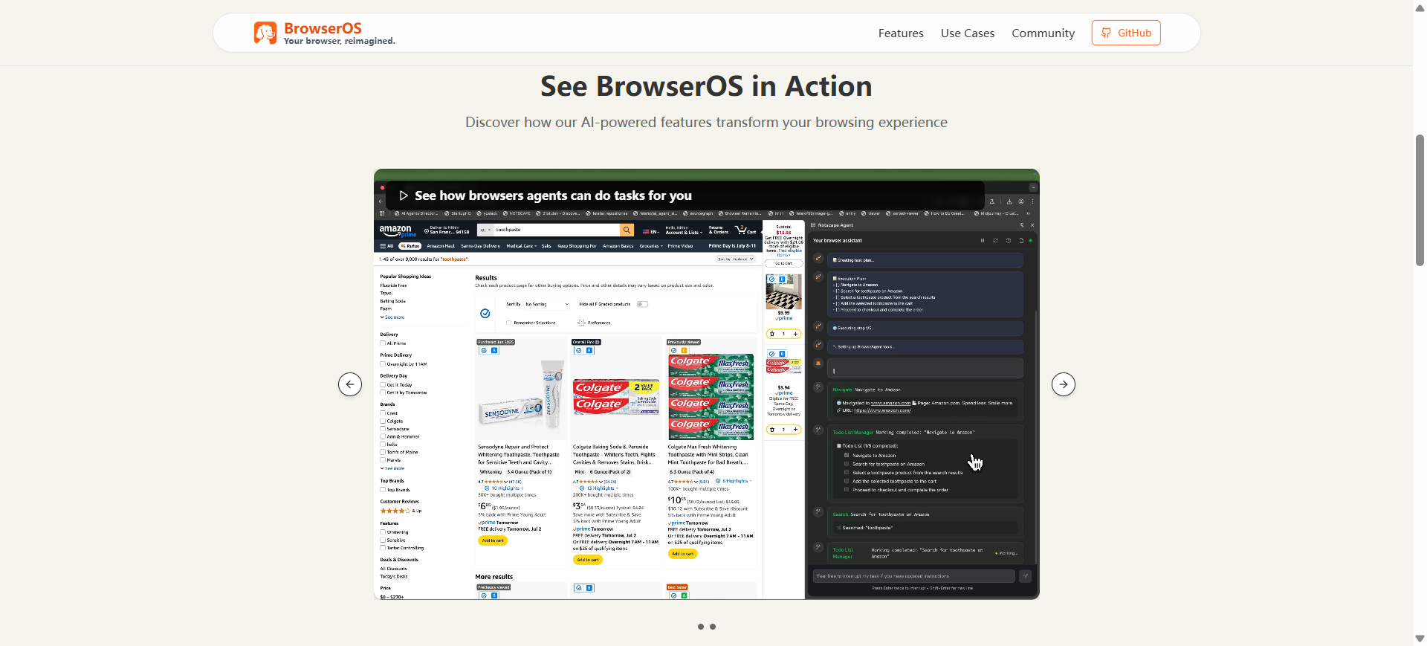Open the downloads icon in demo browser toolbar

tap(1009, 201)
